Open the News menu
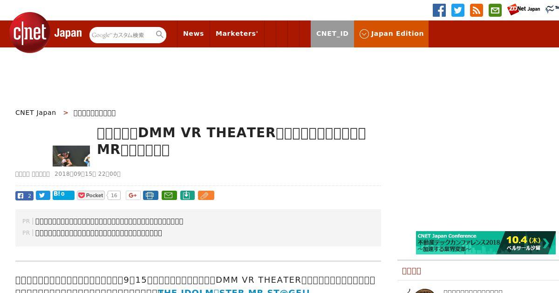The width and height of the screenshot is (559, 293). pos(193,33)
